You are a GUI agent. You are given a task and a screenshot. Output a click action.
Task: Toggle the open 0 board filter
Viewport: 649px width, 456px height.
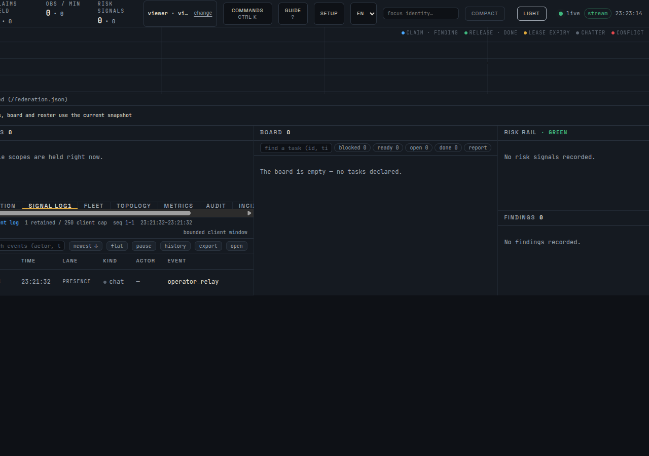tap(419, 148)
